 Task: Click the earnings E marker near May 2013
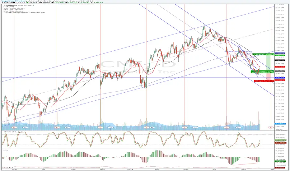(14, 127)
